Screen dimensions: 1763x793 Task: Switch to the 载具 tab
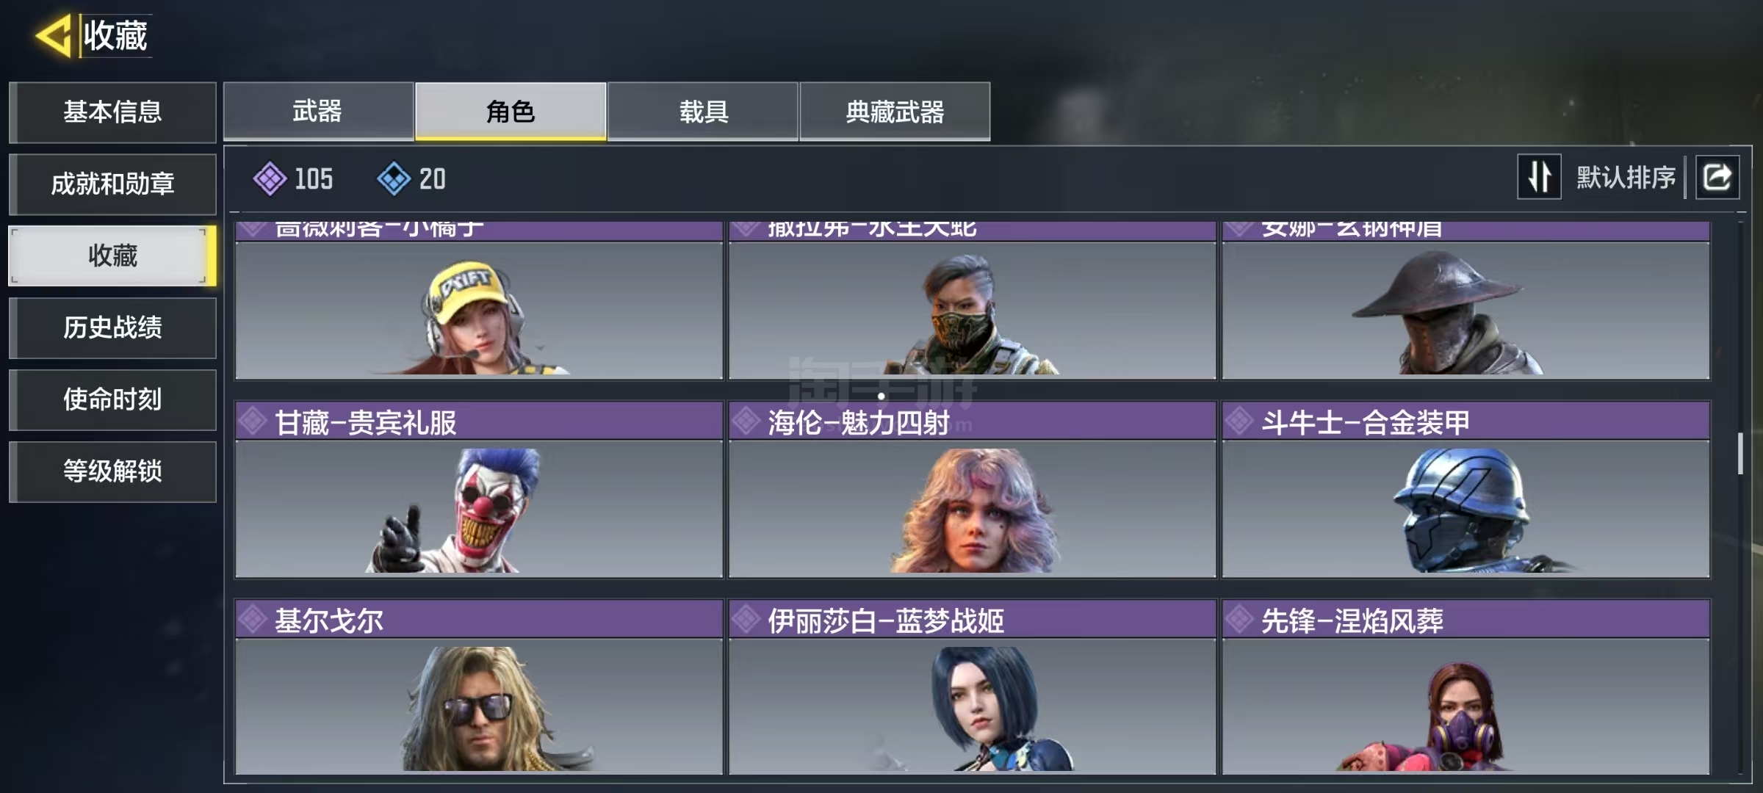[x=703, y=111]
